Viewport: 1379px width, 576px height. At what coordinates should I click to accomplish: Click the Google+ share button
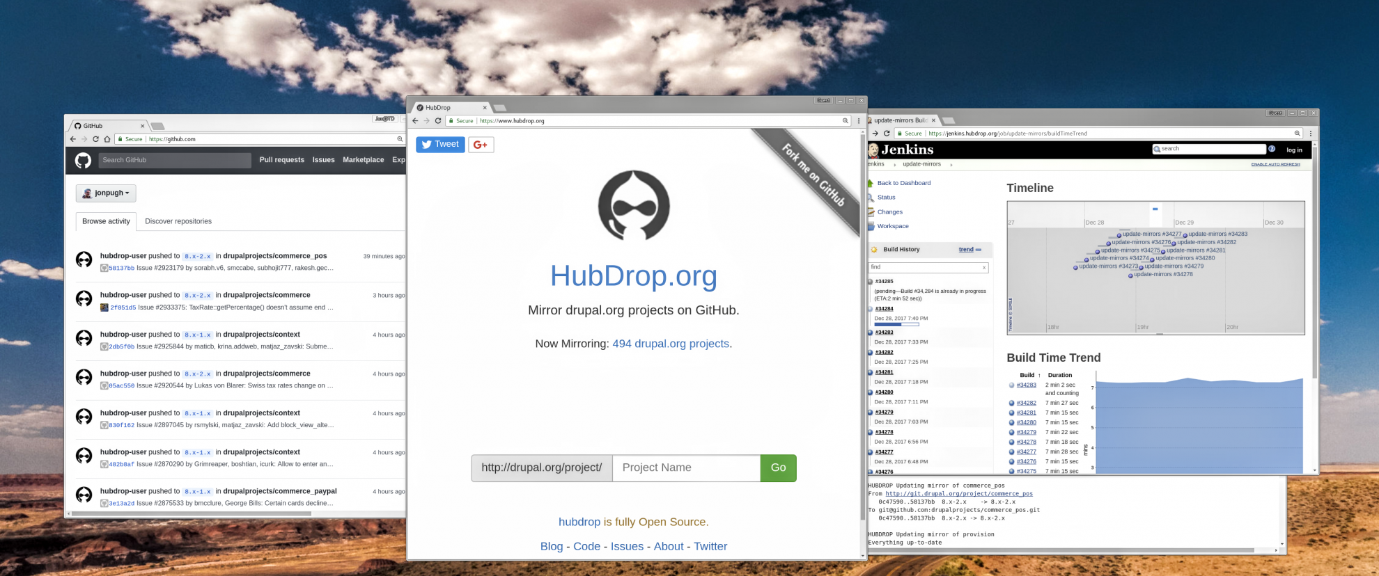click(x=481, y=145)
